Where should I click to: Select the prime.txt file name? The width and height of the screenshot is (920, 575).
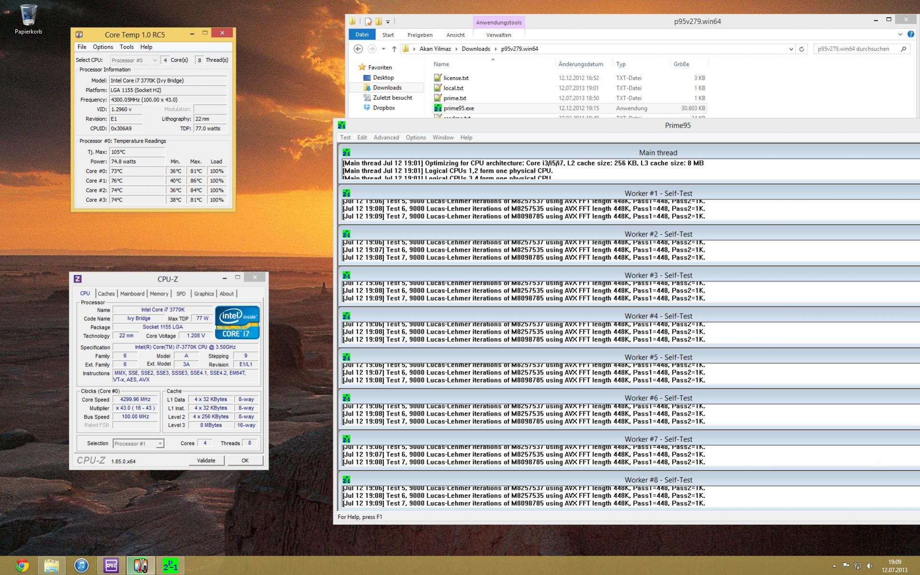454,98
